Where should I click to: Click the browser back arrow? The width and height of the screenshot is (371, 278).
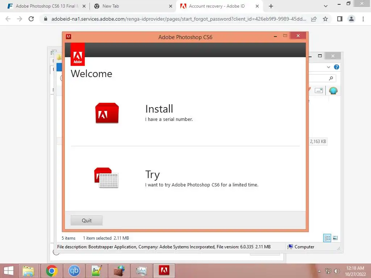[x=8, y=19]
